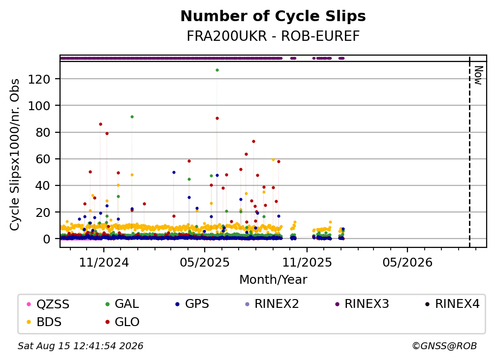Click the BDS yellow legend marker
496x361 pixels.
pos(29,322)
